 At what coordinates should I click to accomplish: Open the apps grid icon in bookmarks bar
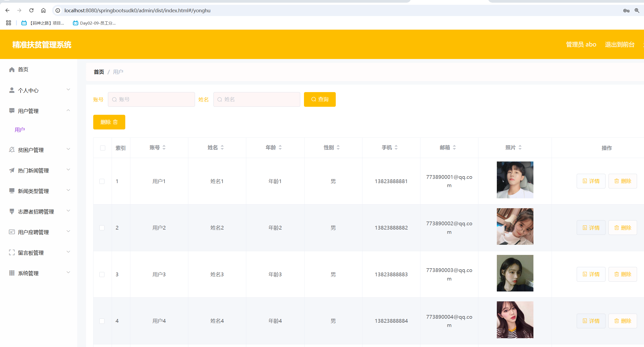point(9,23)
